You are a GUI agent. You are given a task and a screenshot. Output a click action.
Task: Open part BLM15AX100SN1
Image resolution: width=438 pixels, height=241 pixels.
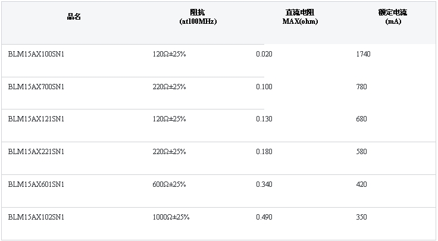click(x=36, y=54)
